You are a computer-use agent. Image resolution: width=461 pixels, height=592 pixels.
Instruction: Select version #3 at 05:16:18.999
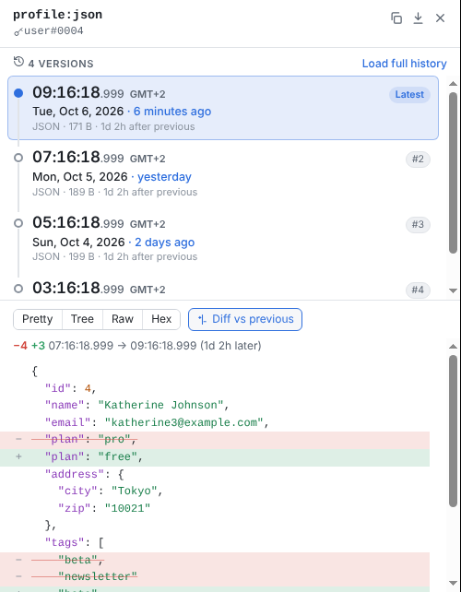[x=223, y=239]
